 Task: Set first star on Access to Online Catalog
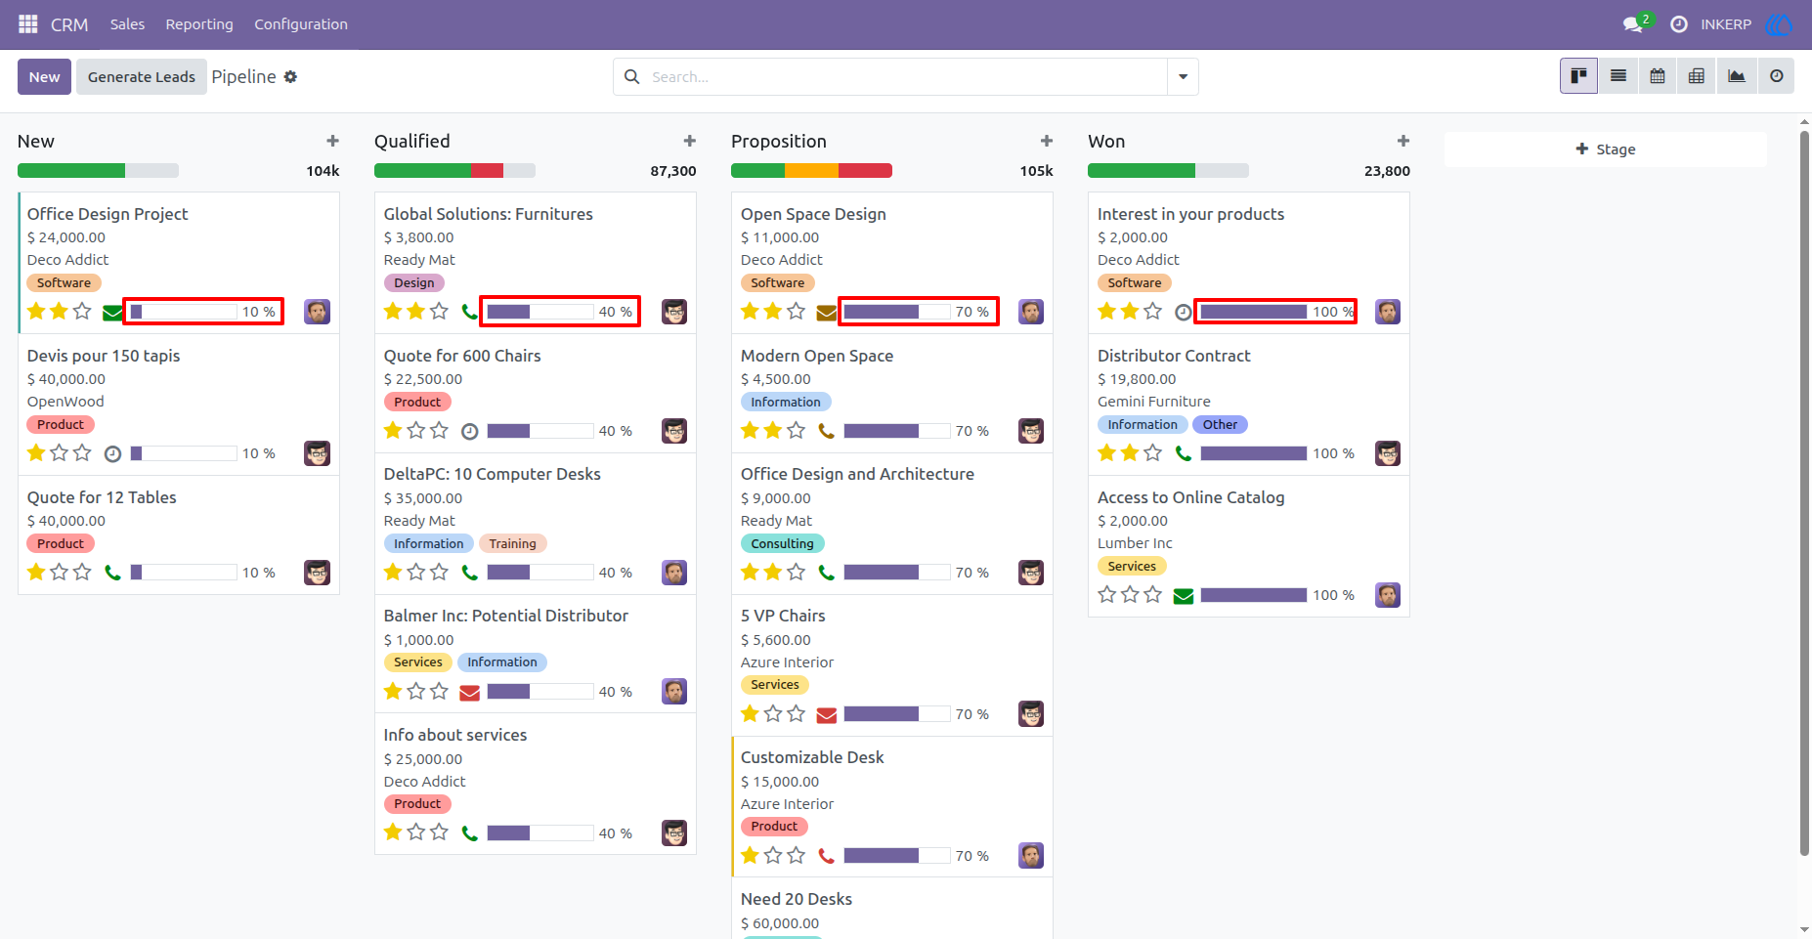(1106, 594)
